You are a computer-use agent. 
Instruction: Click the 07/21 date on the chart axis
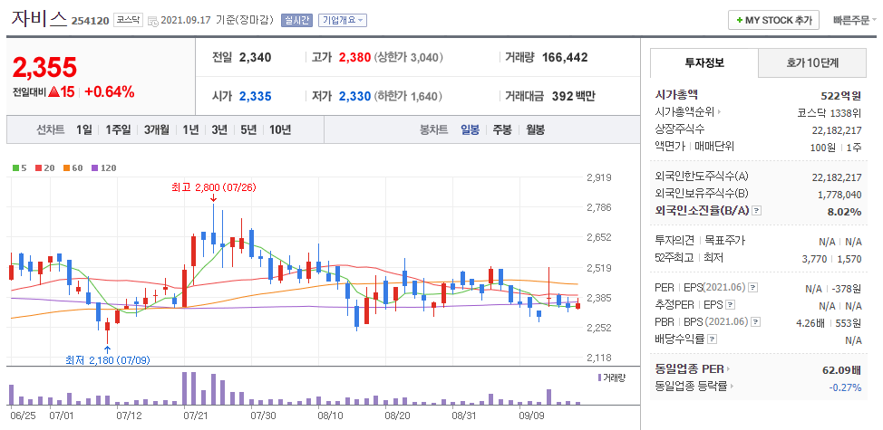click(x=196, y=416)
